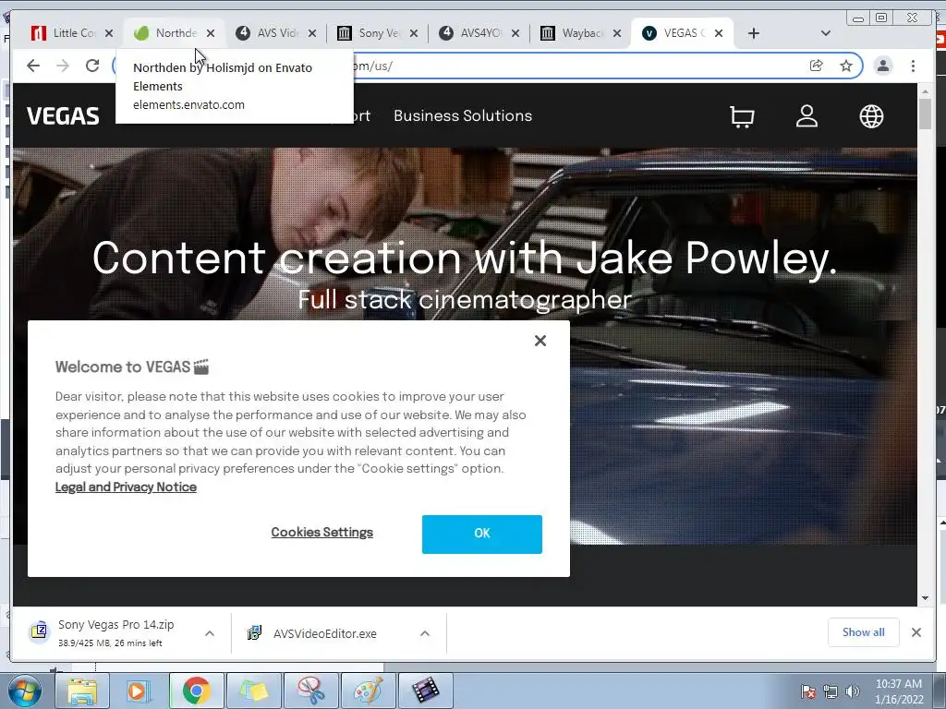946x709 pixels.
Task: Close the VEGAS tab
Action: pos(719,33)
